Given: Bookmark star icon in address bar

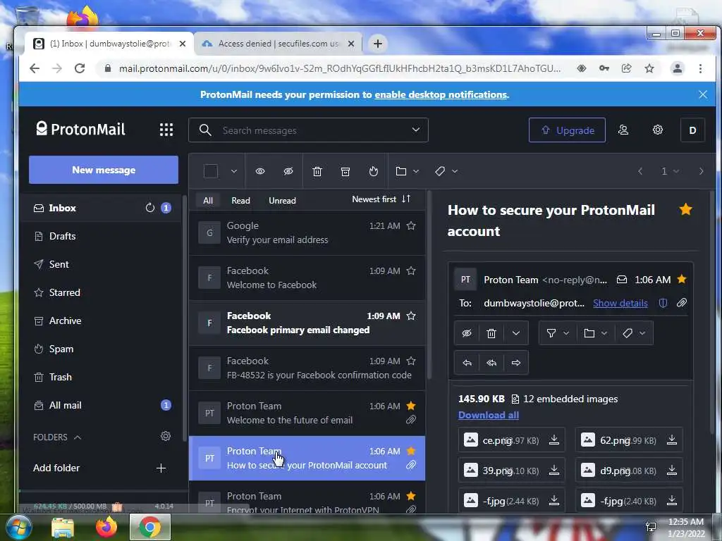Looking at the screenshot, I should (649, 68).
